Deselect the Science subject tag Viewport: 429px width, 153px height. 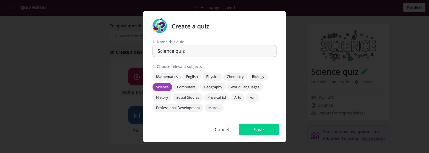pyautogui.click(x=162, y=87)
